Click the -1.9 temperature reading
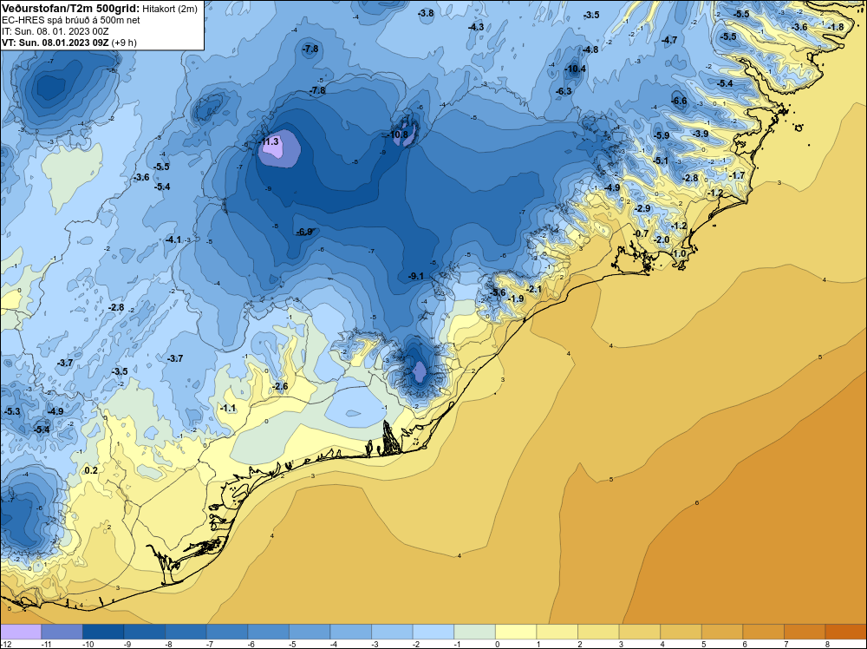This screenshot has width=867, height=649. (x=515, y=298)
